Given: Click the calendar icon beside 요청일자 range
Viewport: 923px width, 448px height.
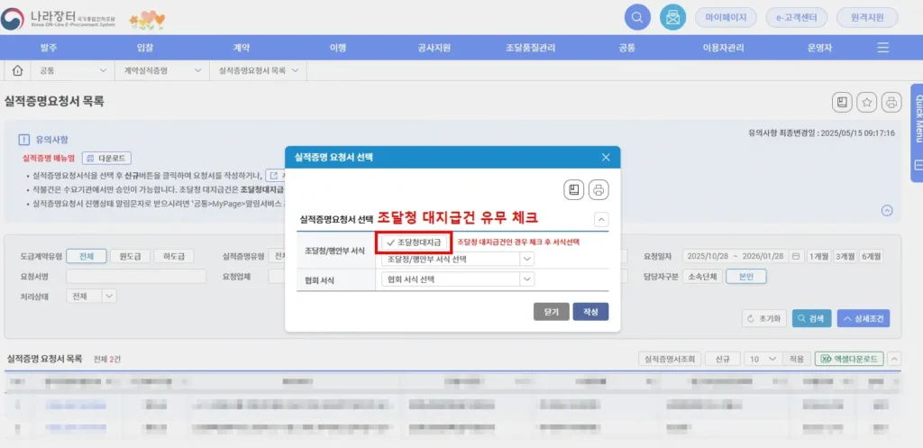Looking at the screenshot, I should tap(795, 256).
